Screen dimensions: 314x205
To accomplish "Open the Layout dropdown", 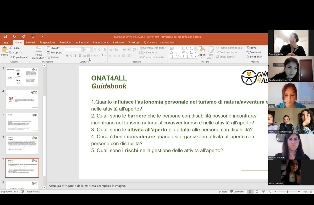I will tap(53, 48).
